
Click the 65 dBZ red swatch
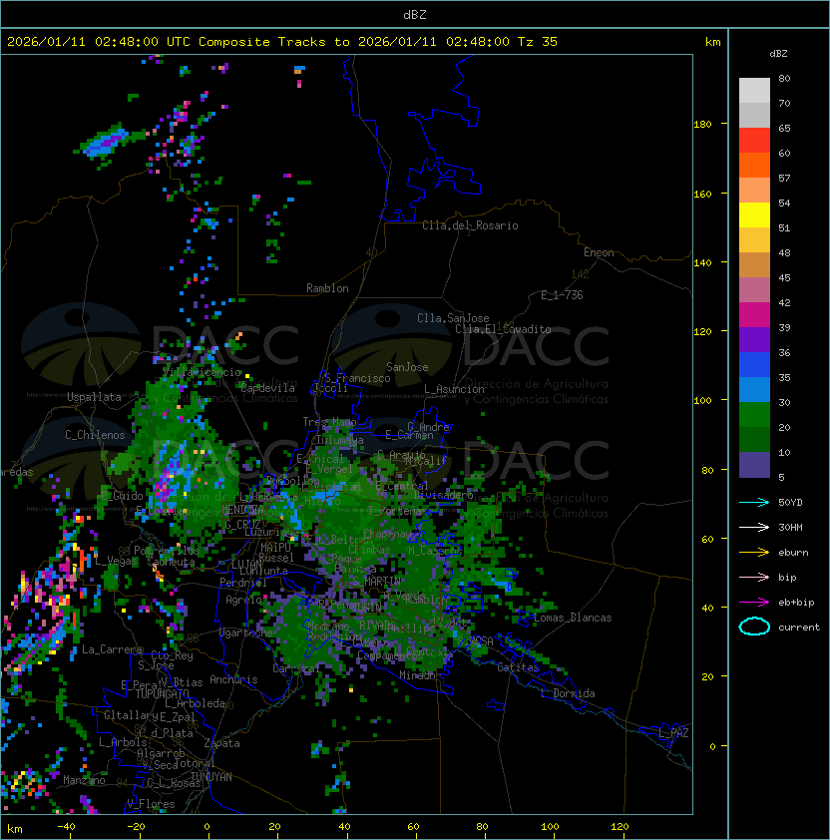[x=754, y=140]
